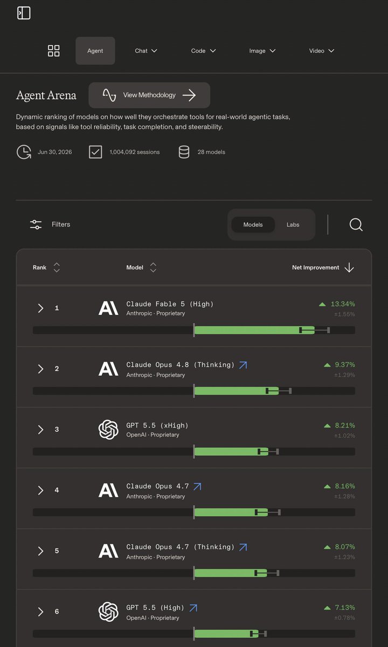Click the 28 models text
The image size is (388, 647).
click(211, 152)
